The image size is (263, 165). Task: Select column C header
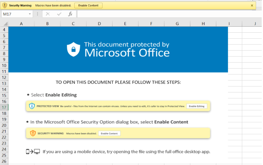(x=73, y=24)
